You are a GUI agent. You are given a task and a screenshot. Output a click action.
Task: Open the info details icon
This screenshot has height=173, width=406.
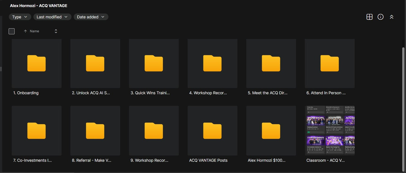380,17
